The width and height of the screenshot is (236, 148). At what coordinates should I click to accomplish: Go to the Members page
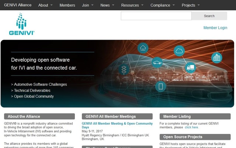click(67, 5)
